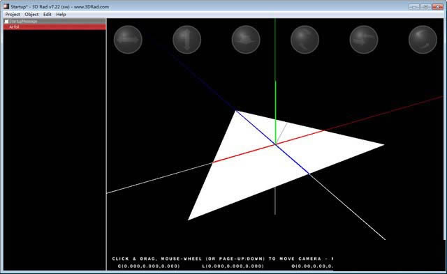Open the Object menu
Viewport: 447px width, 274px height.
point(31,14)
